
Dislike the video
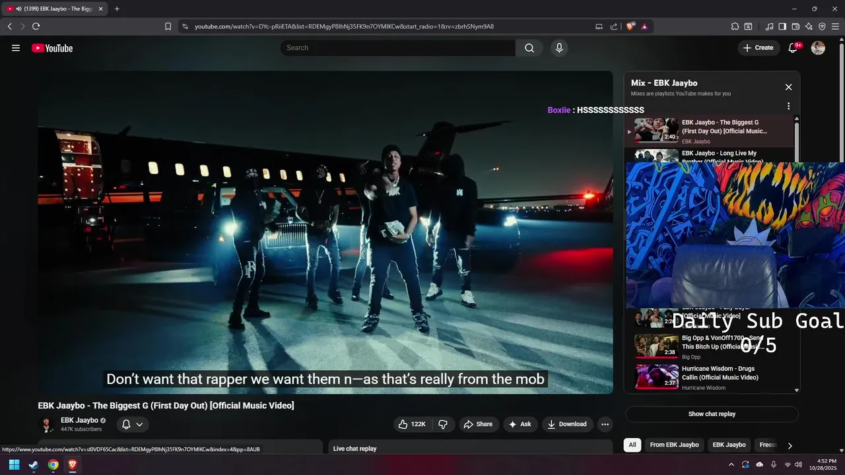(444, 424)
